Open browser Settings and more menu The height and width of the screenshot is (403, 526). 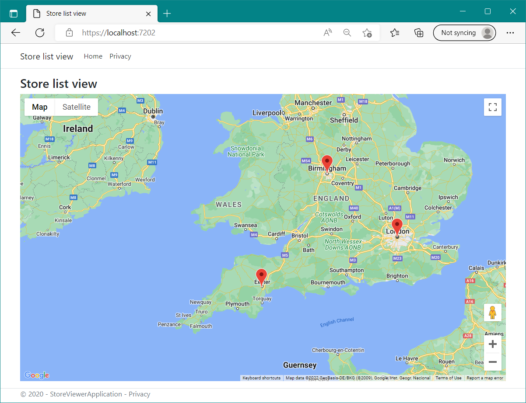(x=510, y=33)
